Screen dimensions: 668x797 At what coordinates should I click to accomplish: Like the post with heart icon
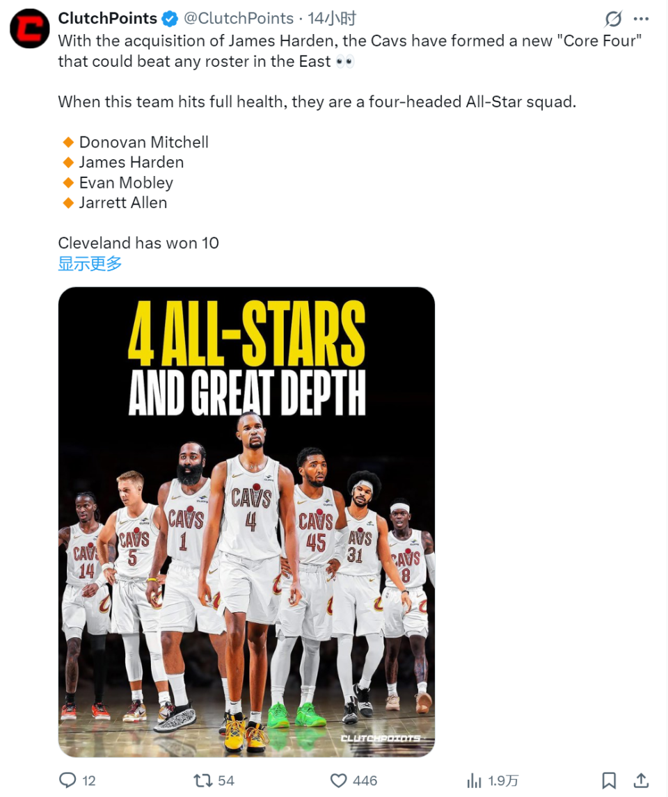[x=338, y=780]
